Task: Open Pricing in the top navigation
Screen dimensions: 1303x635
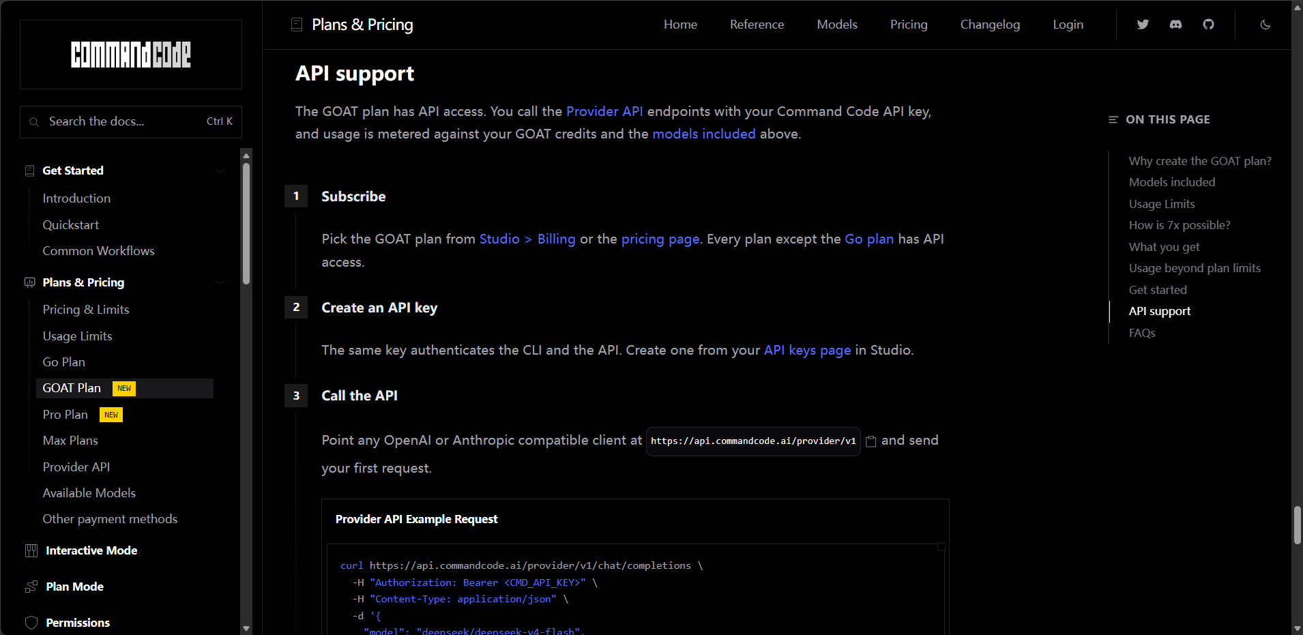Action: click(909, 25)
